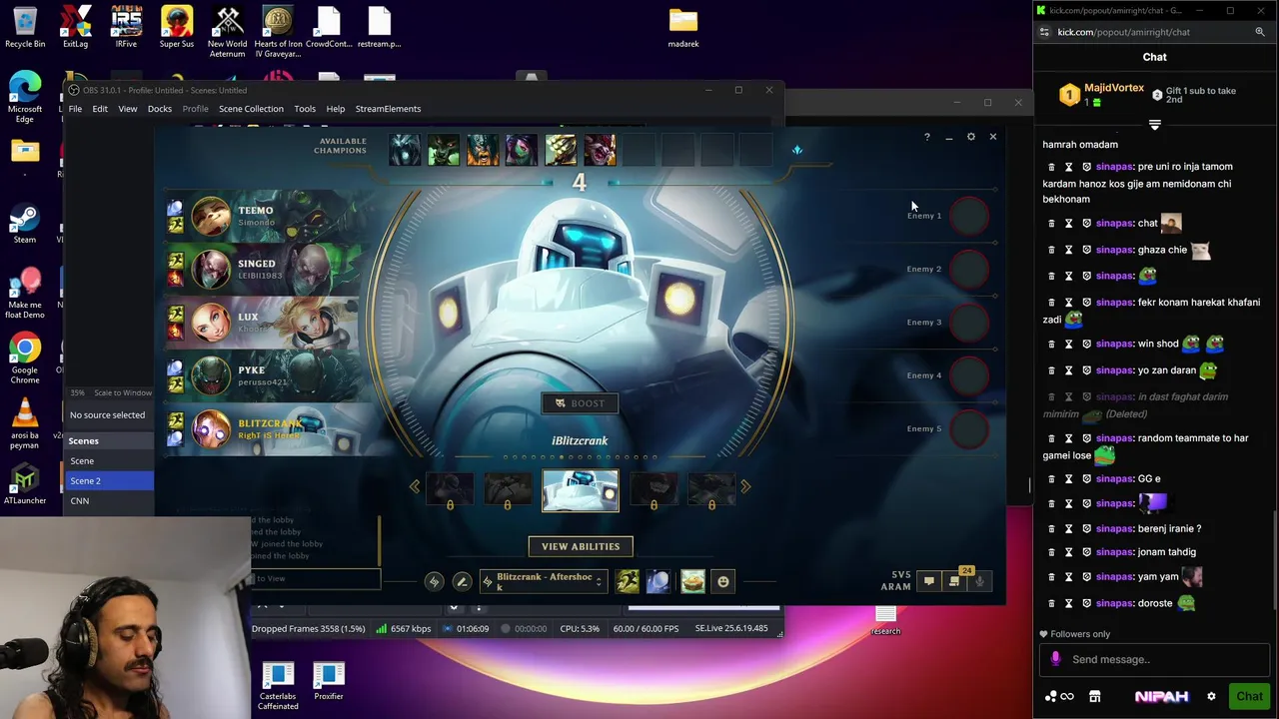Click 'Send message..' chat input
1279x719 pixels.
1154,659
